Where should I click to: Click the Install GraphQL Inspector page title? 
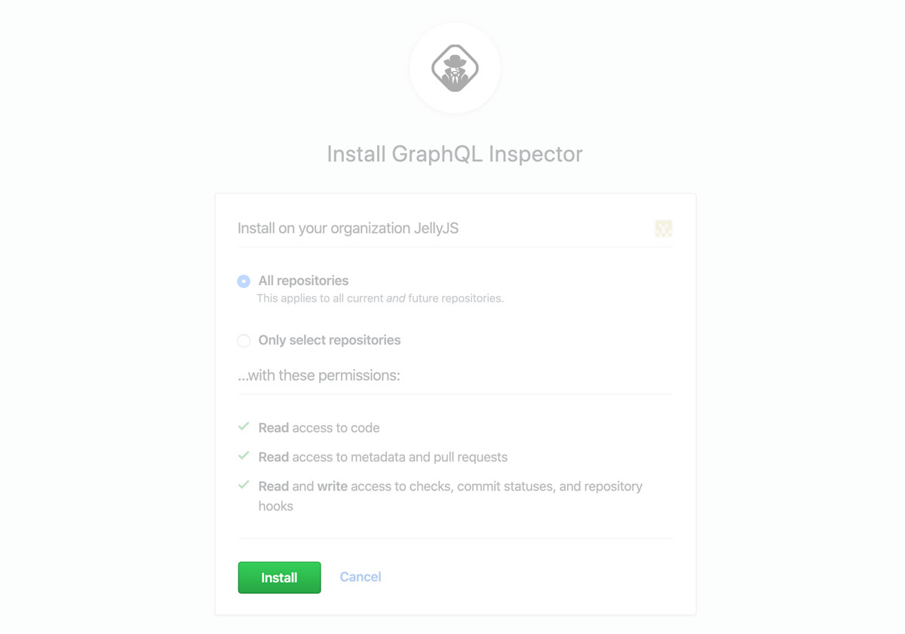pos(454,154)
